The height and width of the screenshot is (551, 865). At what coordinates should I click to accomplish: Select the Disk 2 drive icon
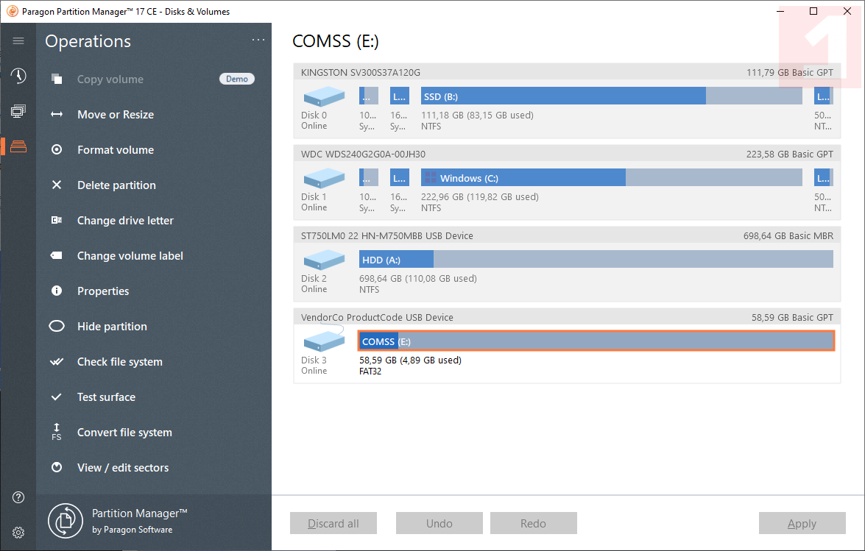coord(324,260)
